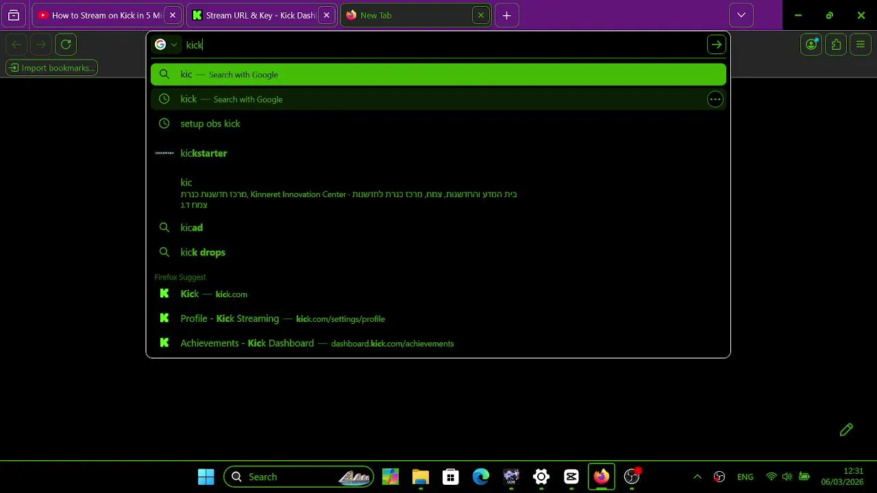877x493 pixels.
Task: Open the volume speaker tray icon
Action: pos(787,477)
